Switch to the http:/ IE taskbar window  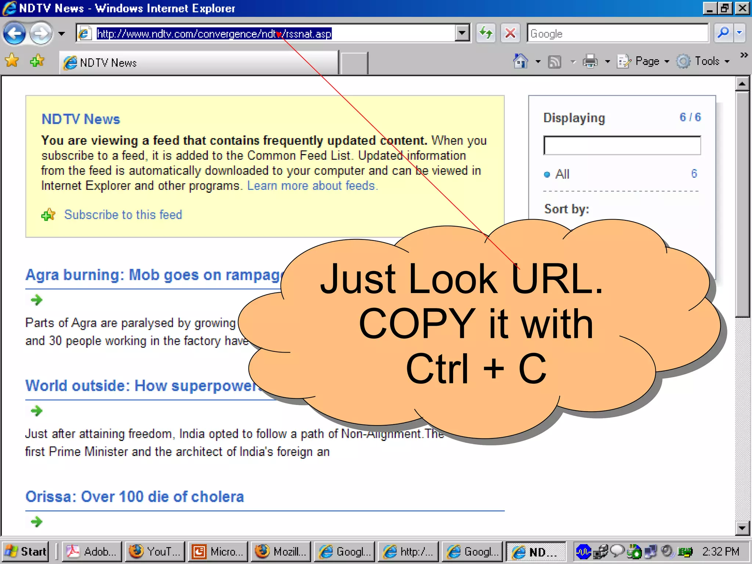408,552
